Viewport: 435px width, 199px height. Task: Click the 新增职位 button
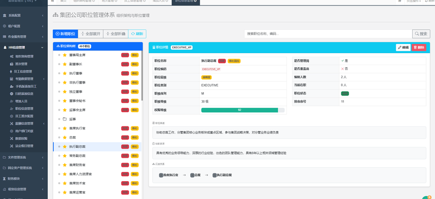coord(65,34)
